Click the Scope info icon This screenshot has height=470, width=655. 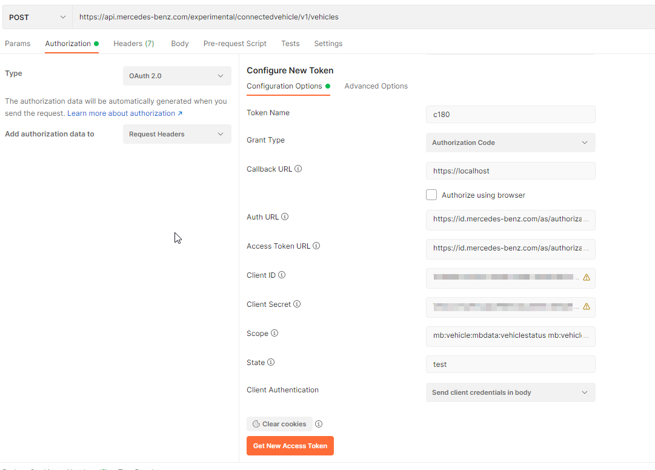(x=274, y=334)
